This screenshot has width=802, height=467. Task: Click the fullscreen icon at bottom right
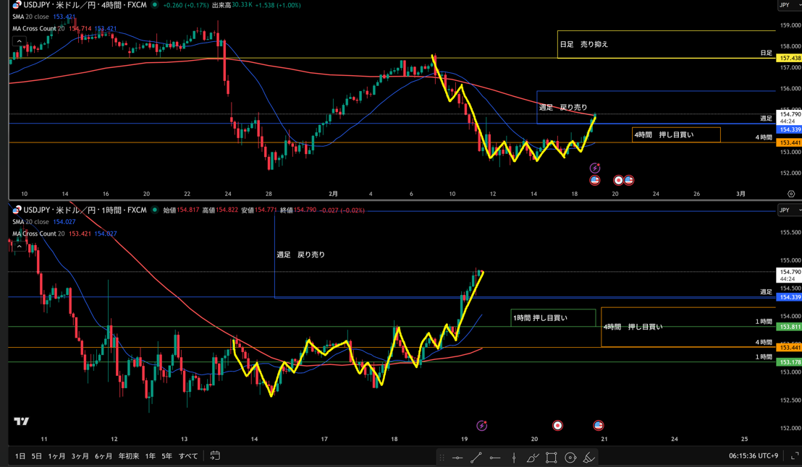coord(795,456)
